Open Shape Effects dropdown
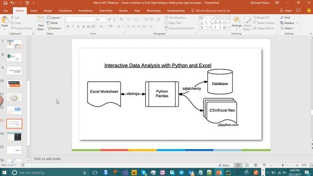The image size is (313, 176). click(x=264, y=28)
